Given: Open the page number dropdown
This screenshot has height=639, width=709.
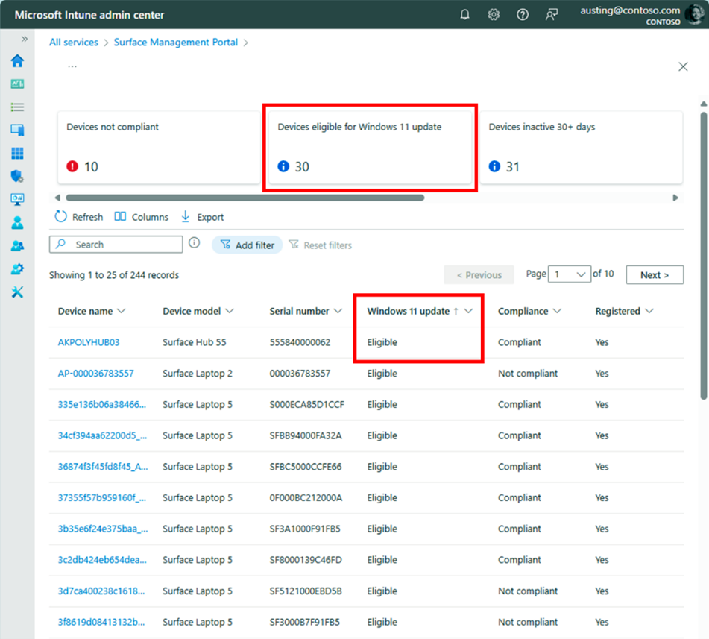Looking at the screenshot, I should point(570,274).
